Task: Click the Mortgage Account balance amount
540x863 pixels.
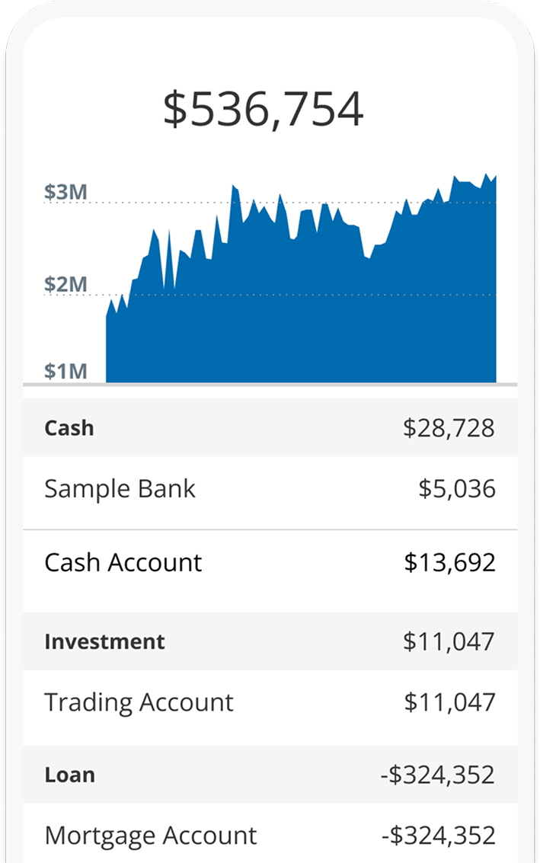Action: [x=438, y=836]
